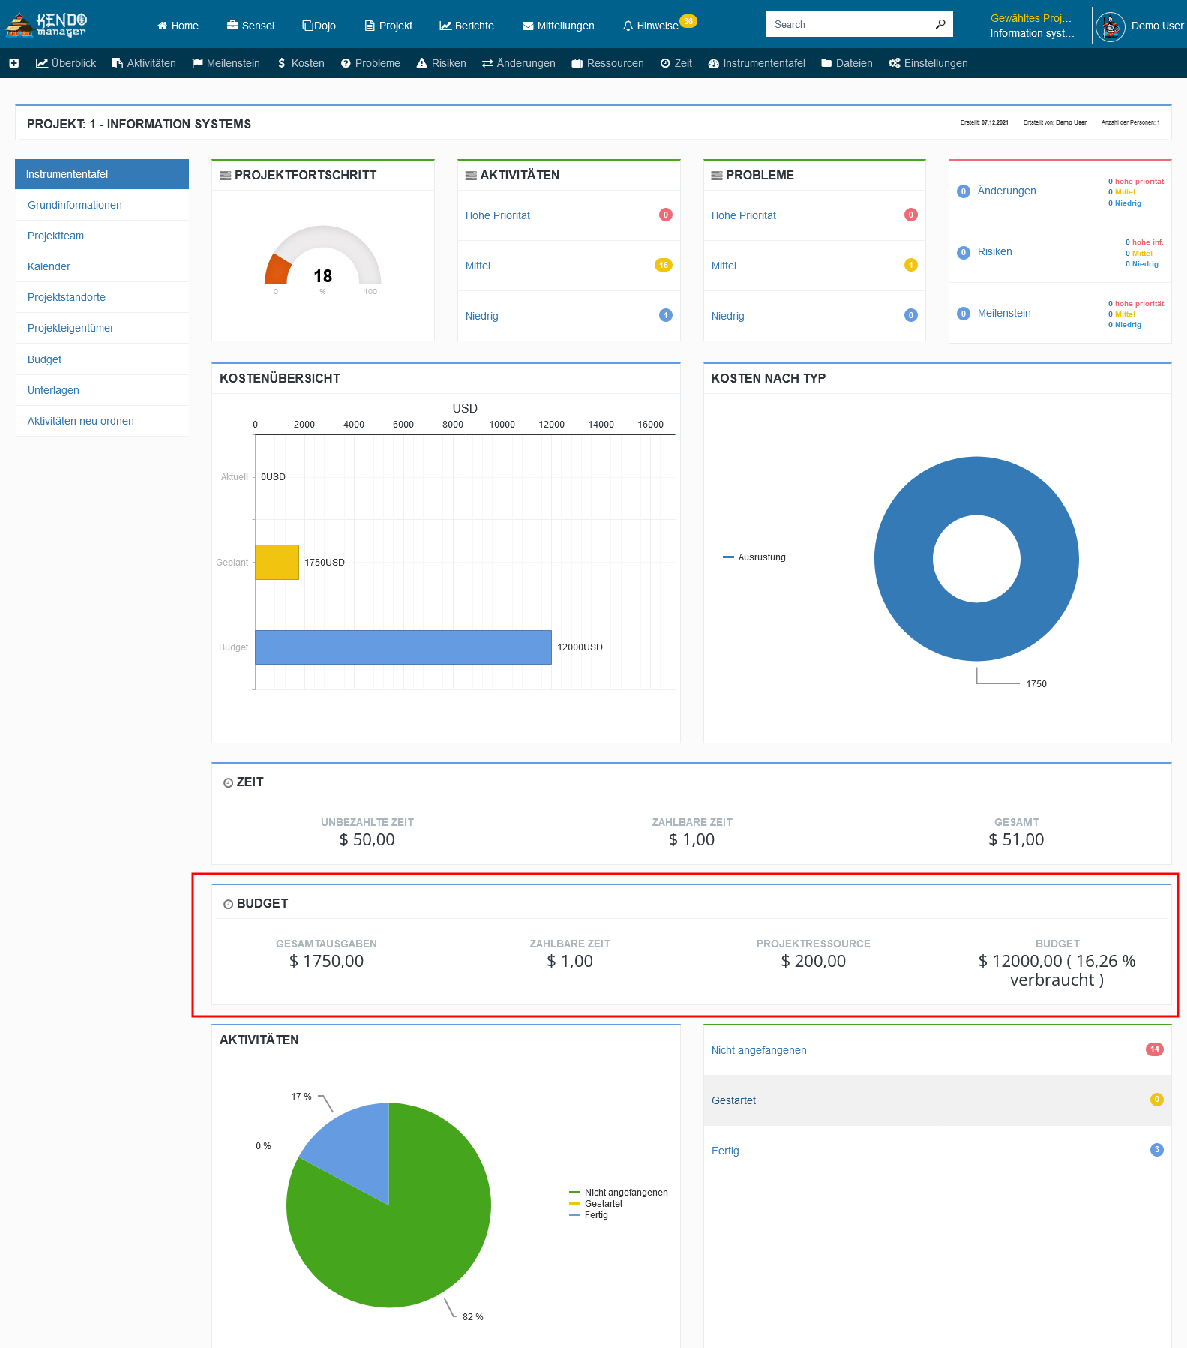Open the Probleme tab in subnav

pos(370,63)
